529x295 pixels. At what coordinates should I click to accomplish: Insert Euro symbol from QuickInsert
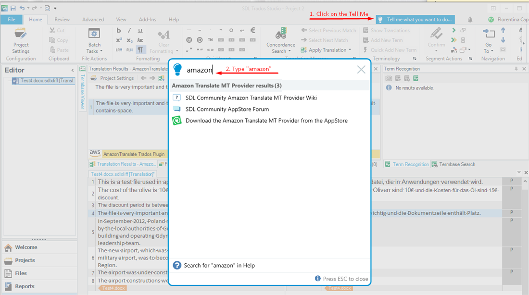click(252, 30)
